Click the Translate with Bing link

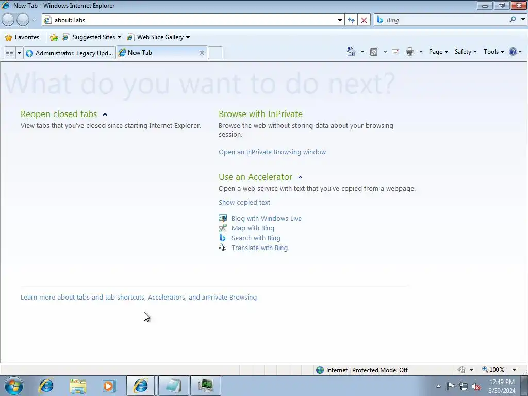click(x=259, y=247)
